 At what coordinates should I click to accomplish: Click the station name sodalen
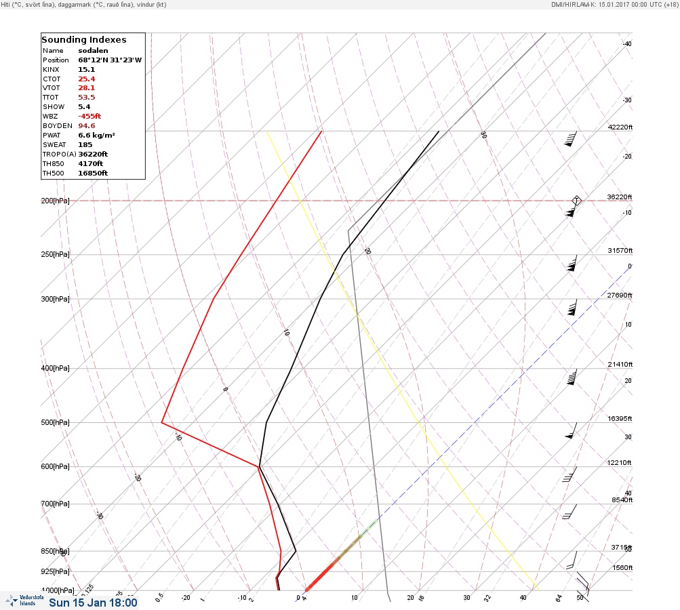pos(94,51)
